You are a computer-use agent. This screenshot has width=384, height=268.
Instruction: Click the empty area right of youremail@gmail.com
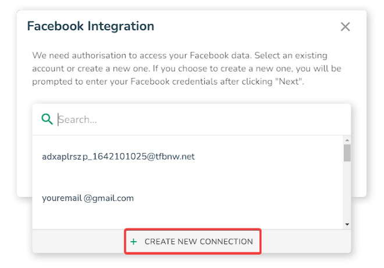237,198
